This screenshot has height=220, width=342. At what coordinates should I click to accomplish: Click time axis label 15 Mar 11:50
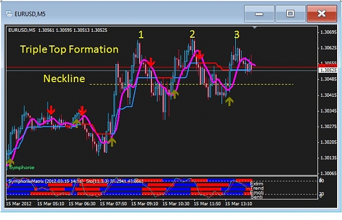(207, 204)
